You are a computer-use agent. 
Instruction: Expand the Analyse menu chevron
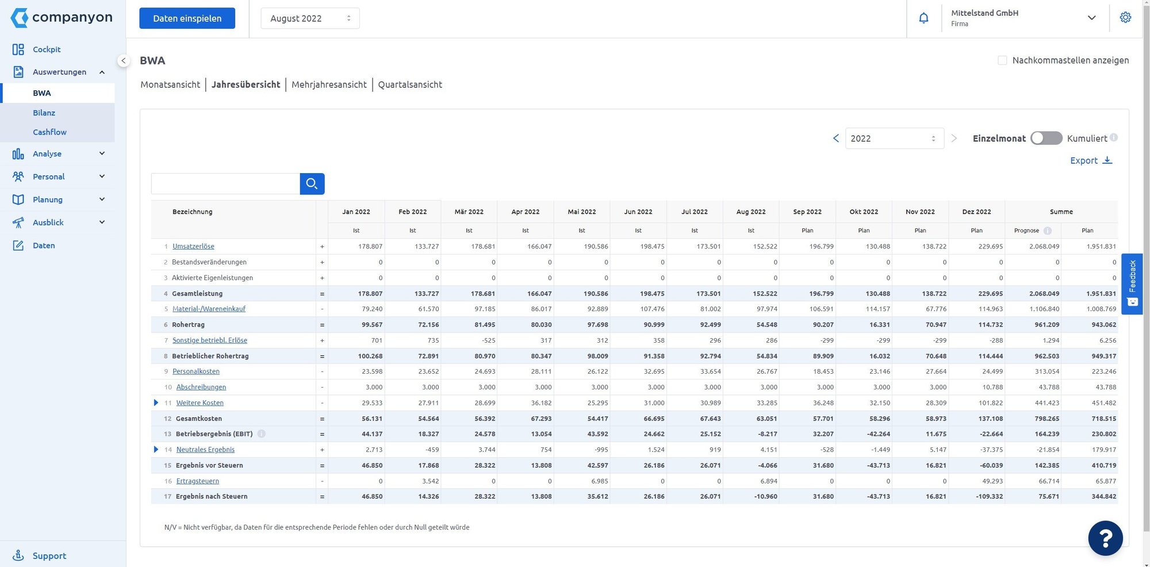tap(102, 154)
